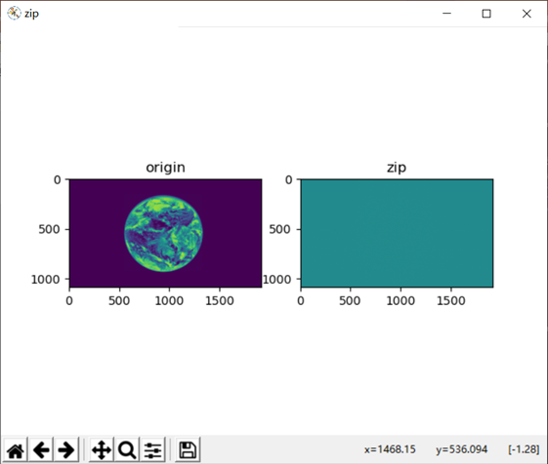
Task: Click the [-1.28] pixel value readout
Action: [x=524, y=449]
